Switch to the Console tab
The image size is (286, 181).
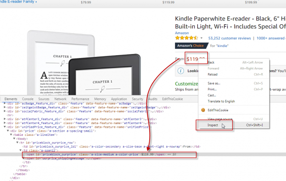click(28, 99)
